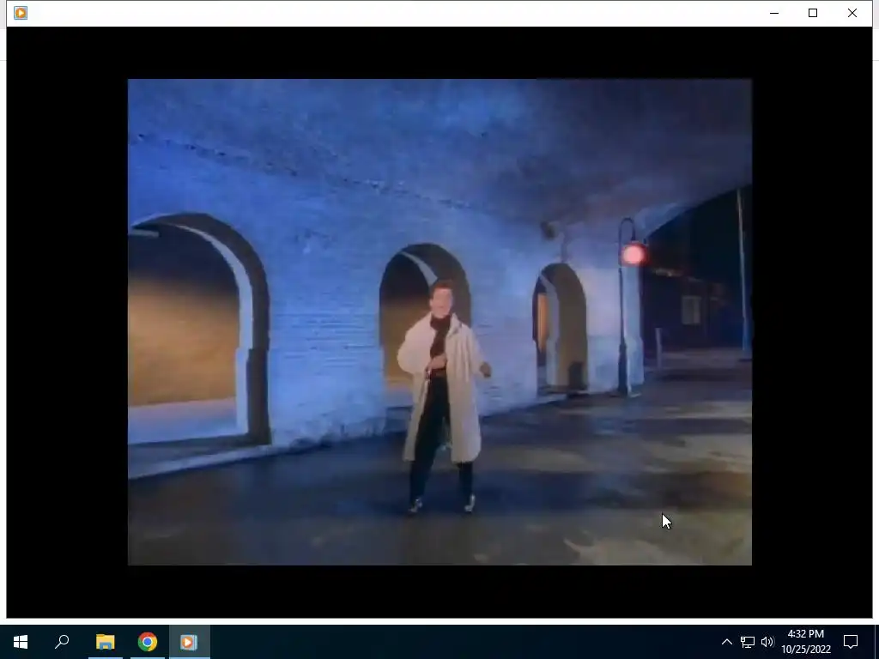879x659 pixels.
Task: Minimize the media player window
Action: [774, 13]
